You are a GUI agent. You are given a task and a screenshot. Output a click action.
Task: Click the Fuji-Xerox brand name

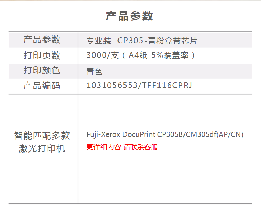103,134
